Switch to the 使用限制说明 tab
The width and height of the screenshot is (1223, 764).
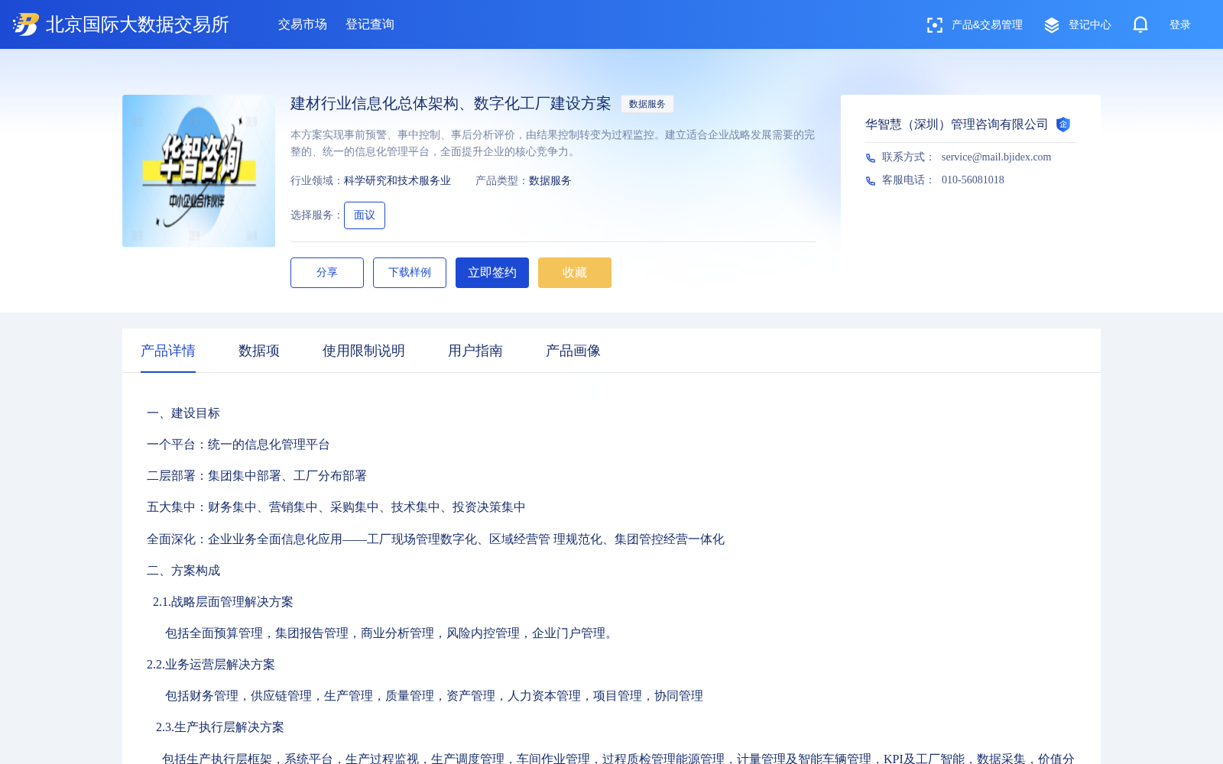tap(364, 351)
